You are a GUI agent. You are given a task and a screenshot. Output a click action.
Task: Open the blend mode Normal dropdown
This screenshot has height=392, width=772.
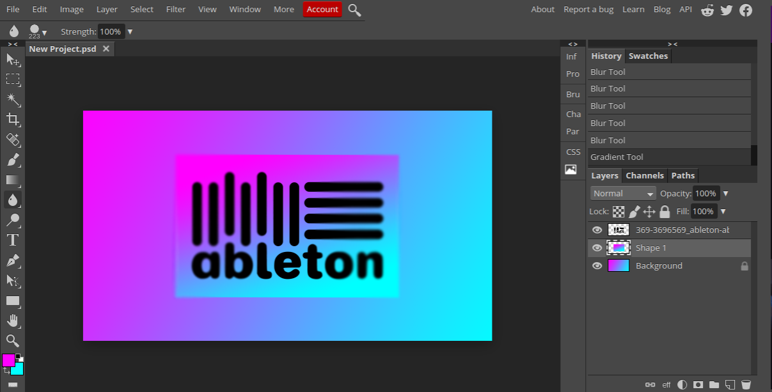click(x=624, y=193)
